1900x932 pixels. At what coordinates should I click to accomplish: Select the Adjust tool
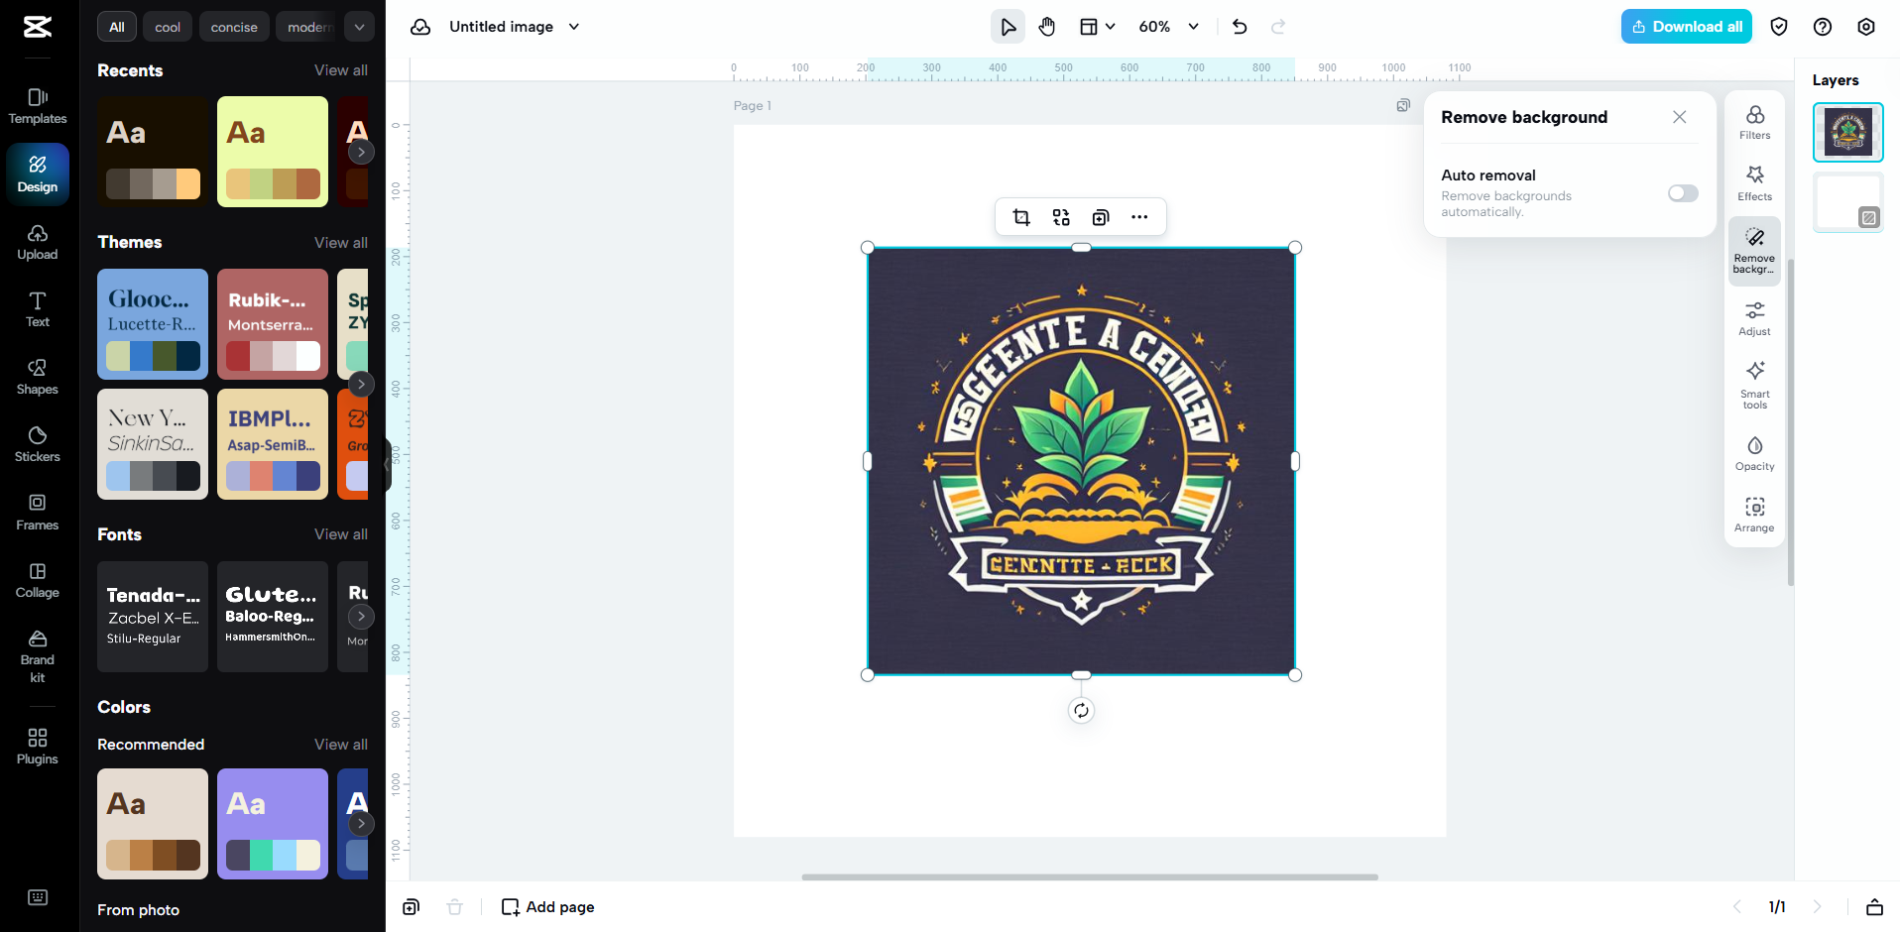(1753, 317)
